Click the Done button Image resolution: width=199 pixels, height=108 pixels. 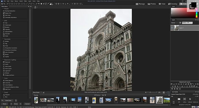point(16,104)
